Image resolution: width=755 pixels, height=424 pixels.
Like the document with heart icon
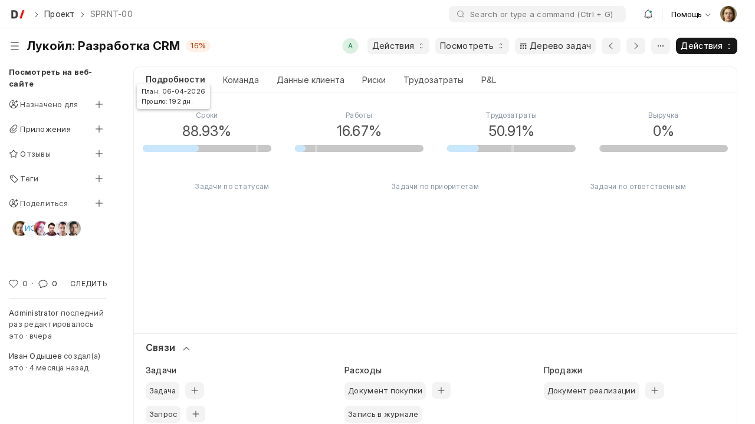tap(14, 284)
